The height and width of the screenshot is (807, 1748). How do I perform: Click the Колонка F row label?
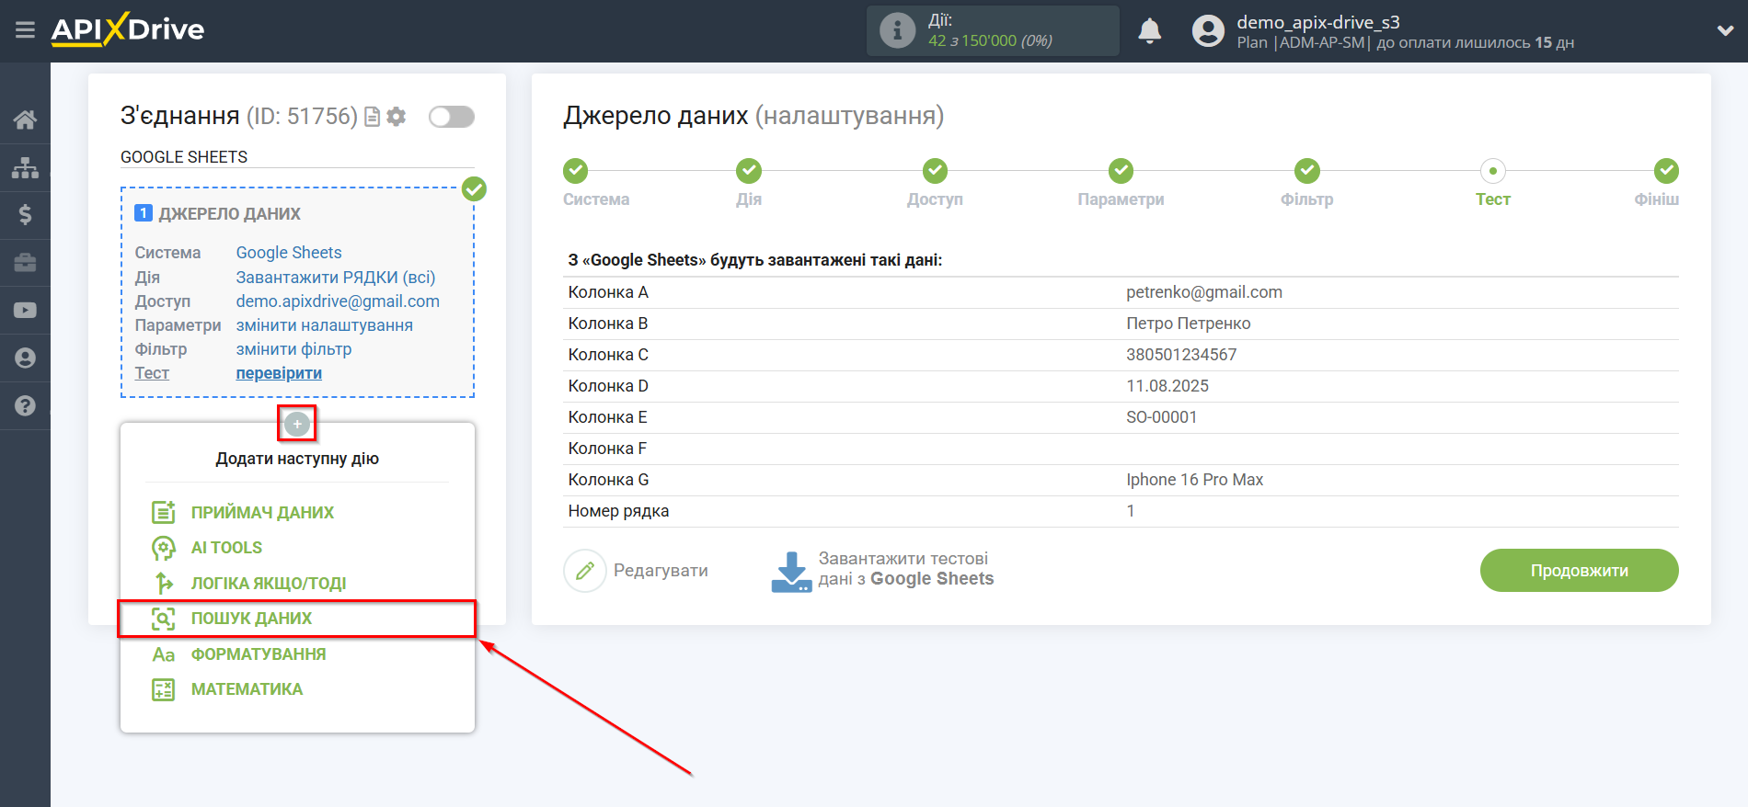(x=607, y=449)
